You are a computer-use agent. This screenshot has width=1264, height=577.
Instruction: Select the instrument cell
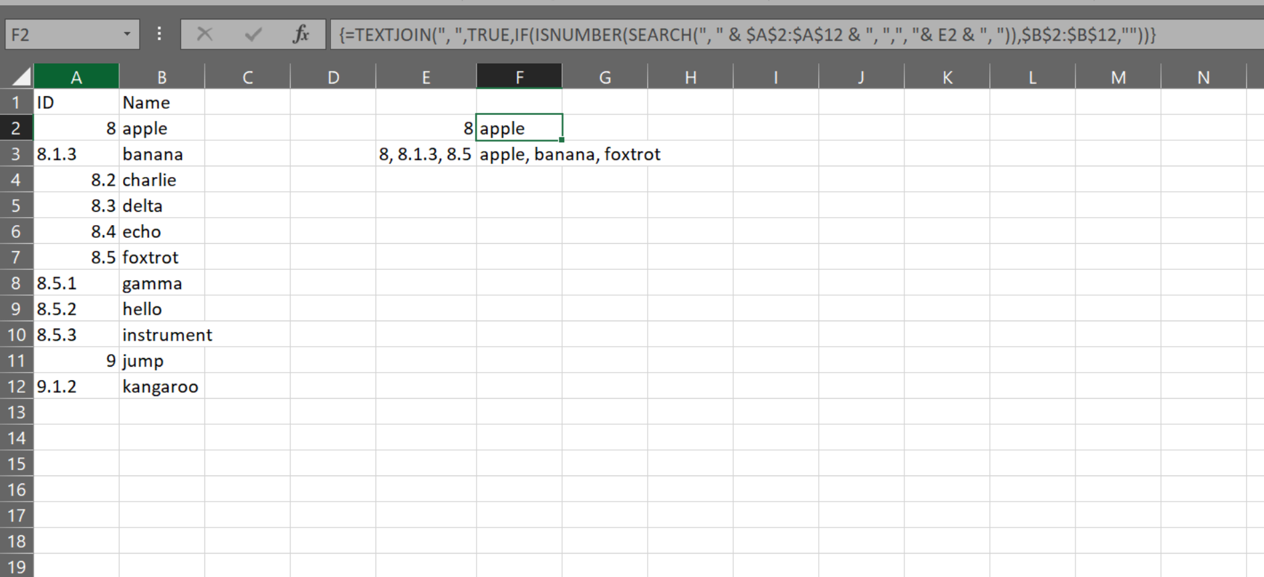(x=162, y=335)
